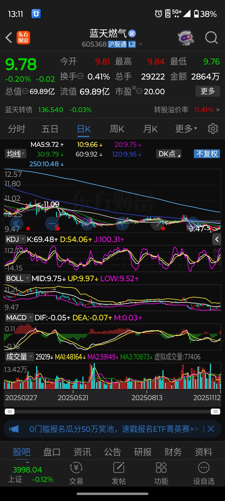Viewport: 225px width, 501px height.
Task: Tap the 东方财富 orange logo
Action: coord(23,38)
